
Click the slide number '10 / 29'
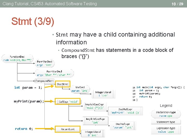coord(177,4)
